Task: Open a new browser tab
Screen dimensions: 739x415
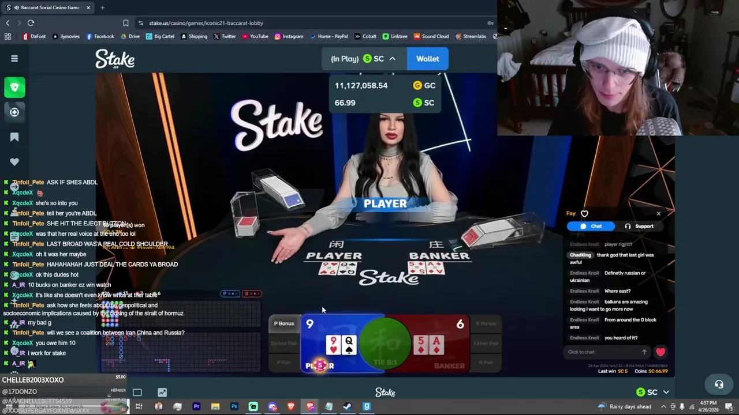Action: 102,7
